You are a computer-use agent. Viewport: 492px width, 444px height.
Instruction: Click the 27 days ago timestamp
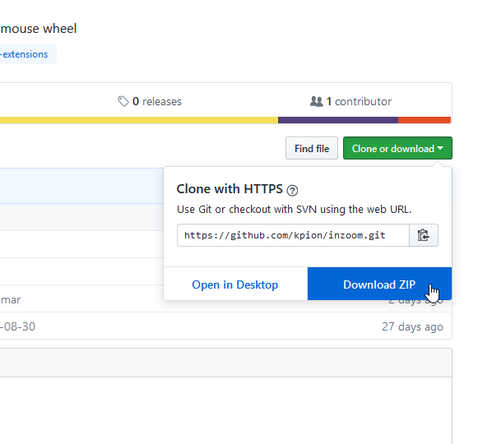pos(412,326)
